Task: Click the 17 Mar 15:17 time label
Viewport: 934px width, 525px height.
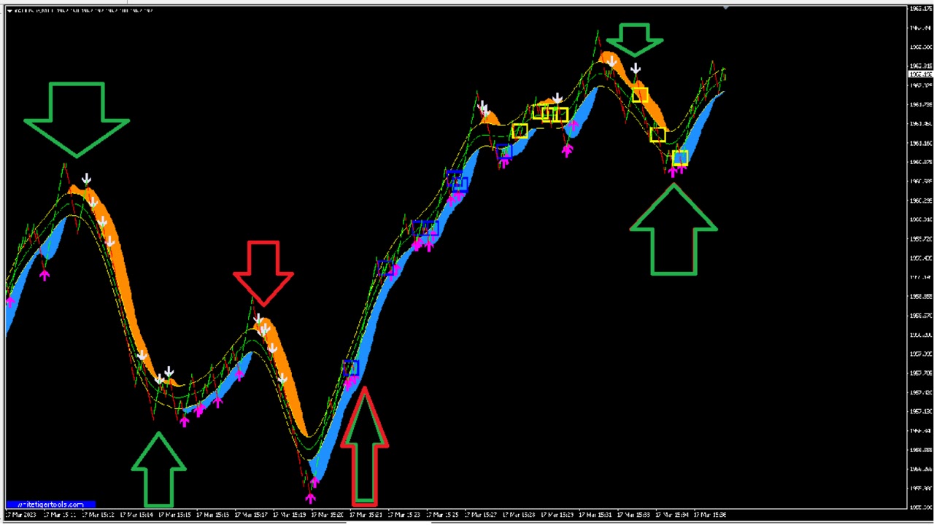Action: pyautogui.click(x=250, y=515)
